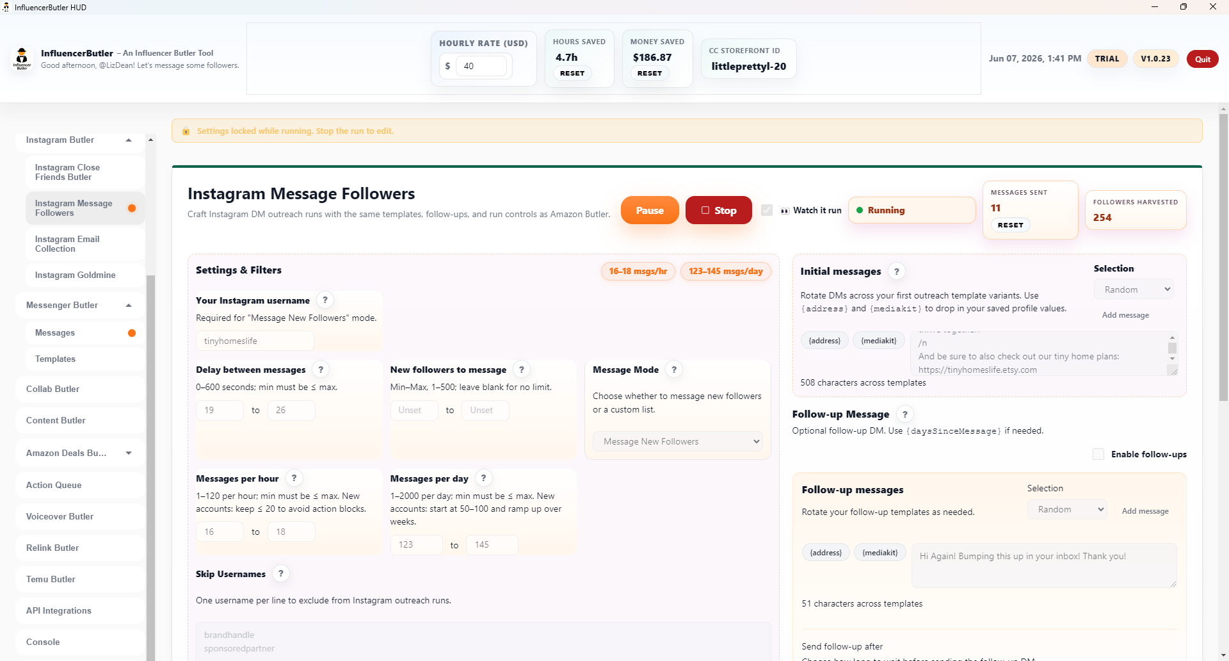Show help for Skip Usernames
The width and height of the screenshot is (1229, 661).
281,573
